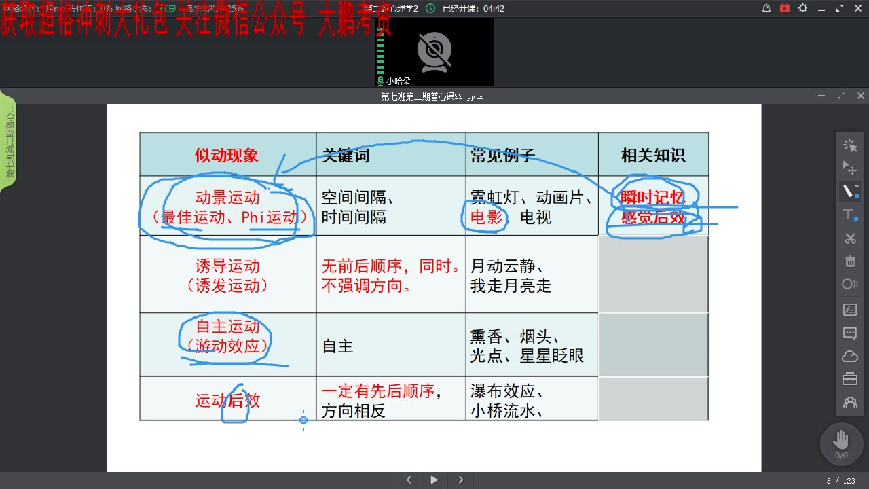Open the cloud storage panel

coord(850,356)
